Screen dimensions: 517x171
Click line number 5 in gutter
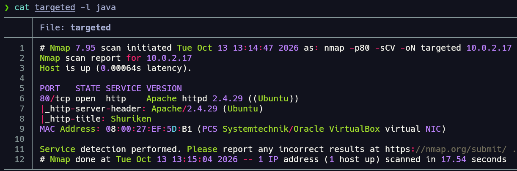click(22, 88)
